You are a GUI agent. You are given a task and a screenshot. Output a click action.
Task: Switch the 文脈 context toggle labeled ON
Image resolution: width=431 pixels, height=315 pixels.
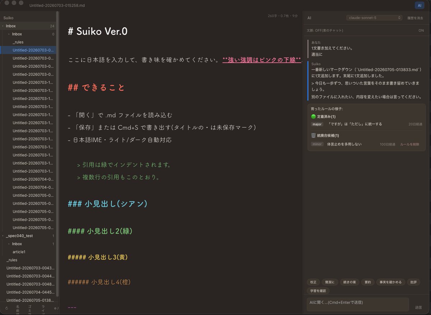point(421,31)
